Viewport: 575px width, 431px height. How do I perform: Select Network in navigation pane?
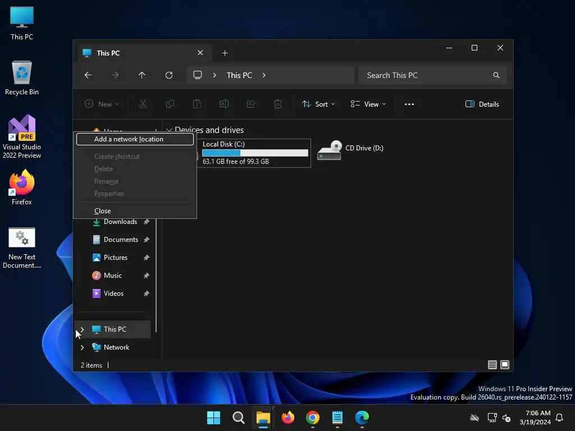point(116,347)
